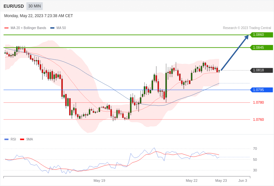
Task: Click the May 23 date axis label
Action: (x=221, y=181)
